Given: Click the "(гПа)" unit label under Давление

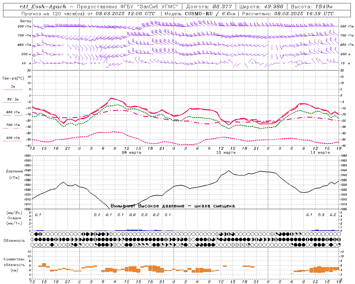Looking at the screenshot, I should [14, 177].
